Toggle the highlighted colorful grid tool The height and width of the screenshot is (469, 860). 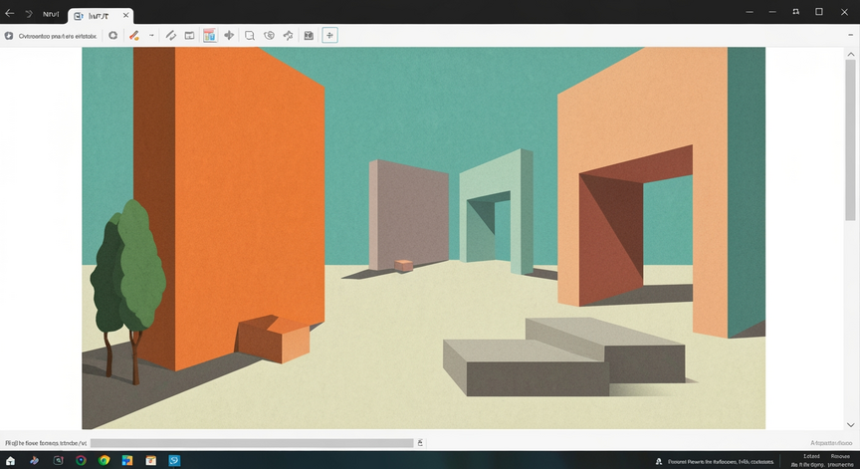209,36
